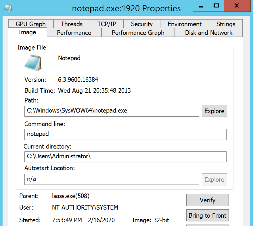This screenshot has width=253, height=226.
Task: Switch to the GPU Graph tab
Action: (30, 24)
